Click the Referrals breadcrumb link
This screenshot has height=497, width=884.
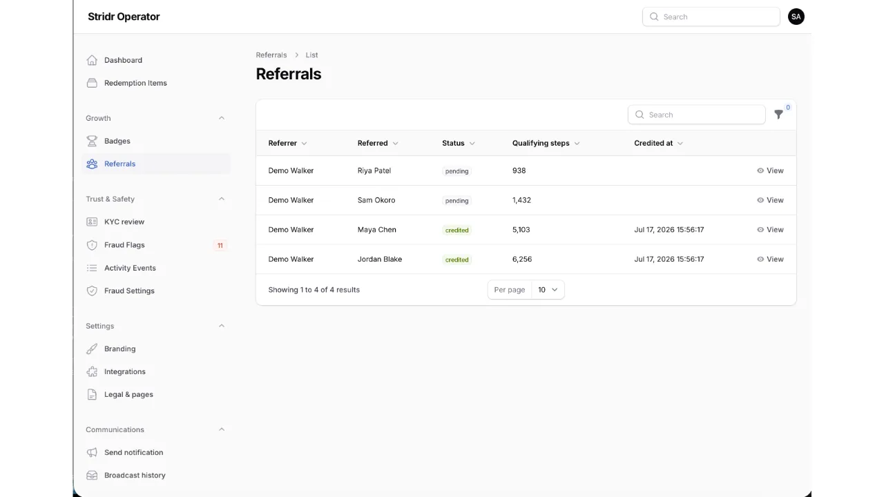pyautogui.click(x=271, y=55)
